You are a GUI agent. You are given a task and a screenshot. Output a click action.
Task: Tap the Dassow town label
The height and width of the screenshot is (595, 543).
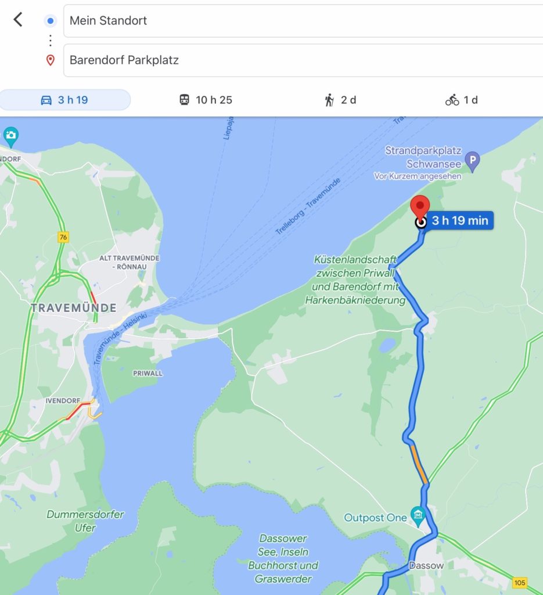426,565
